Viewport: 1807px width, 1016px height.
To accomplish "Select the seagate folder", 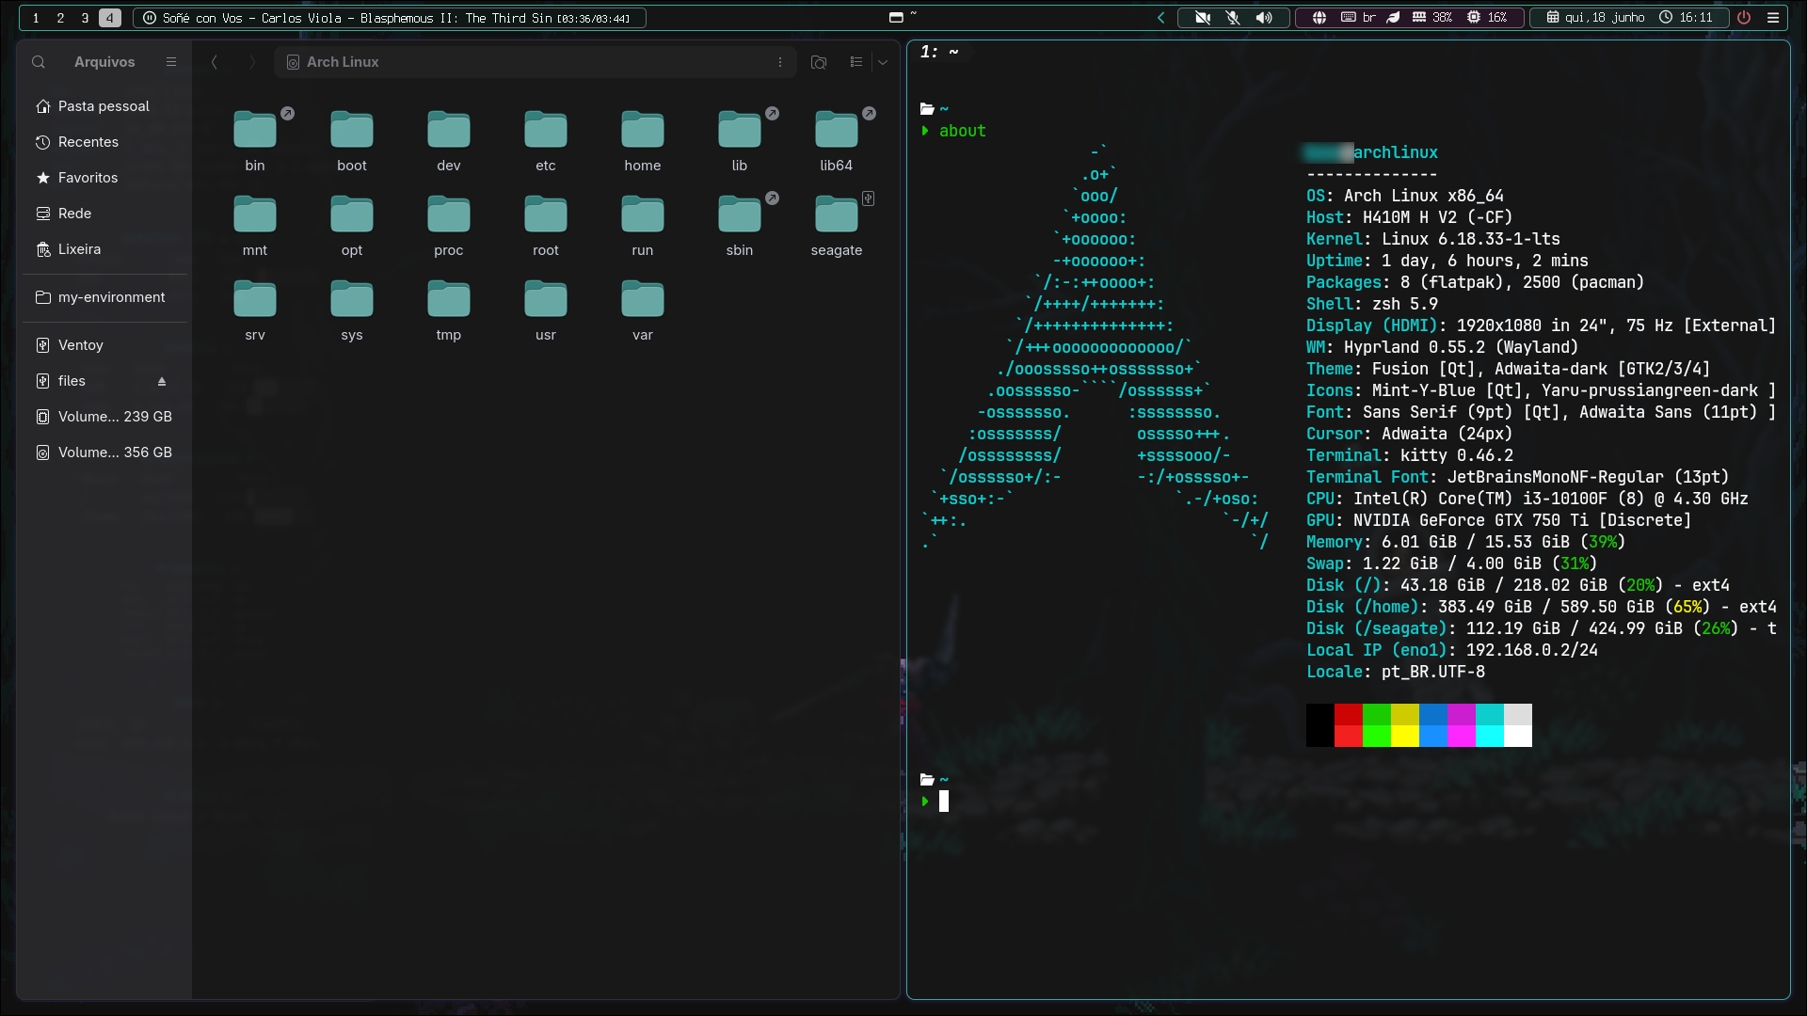I will click(x=837, y=226).
